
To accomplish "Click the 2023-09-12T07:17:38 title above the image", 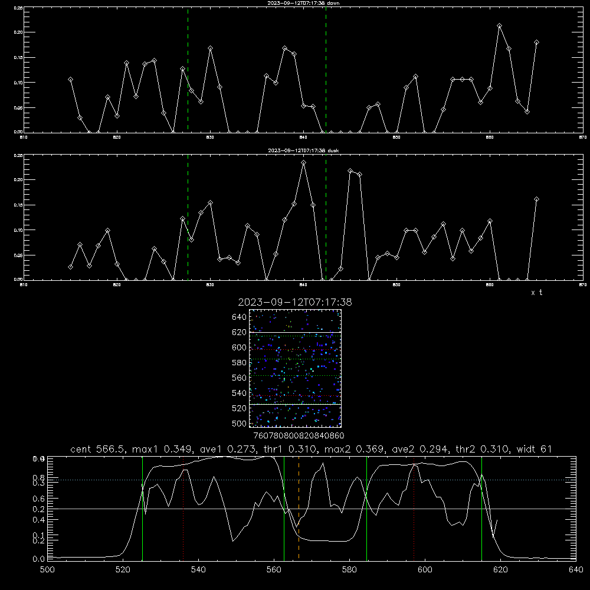I will (295, 302).
